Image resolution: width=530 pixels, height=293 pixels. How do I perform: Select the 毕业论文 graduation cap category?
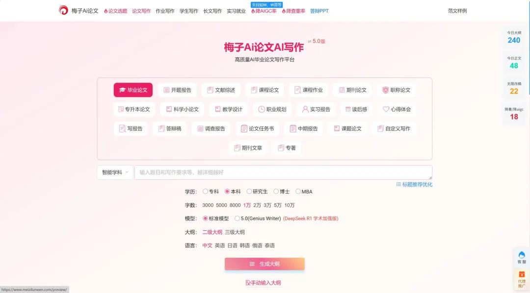tap(133, 90)
